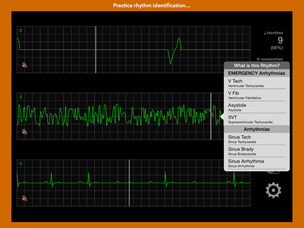Image resolution: width=304 pixels, height=228 pixels.
Task: Tap the top ECG rhythm strip
Action: pyautogui.click(x=133, y=50)
